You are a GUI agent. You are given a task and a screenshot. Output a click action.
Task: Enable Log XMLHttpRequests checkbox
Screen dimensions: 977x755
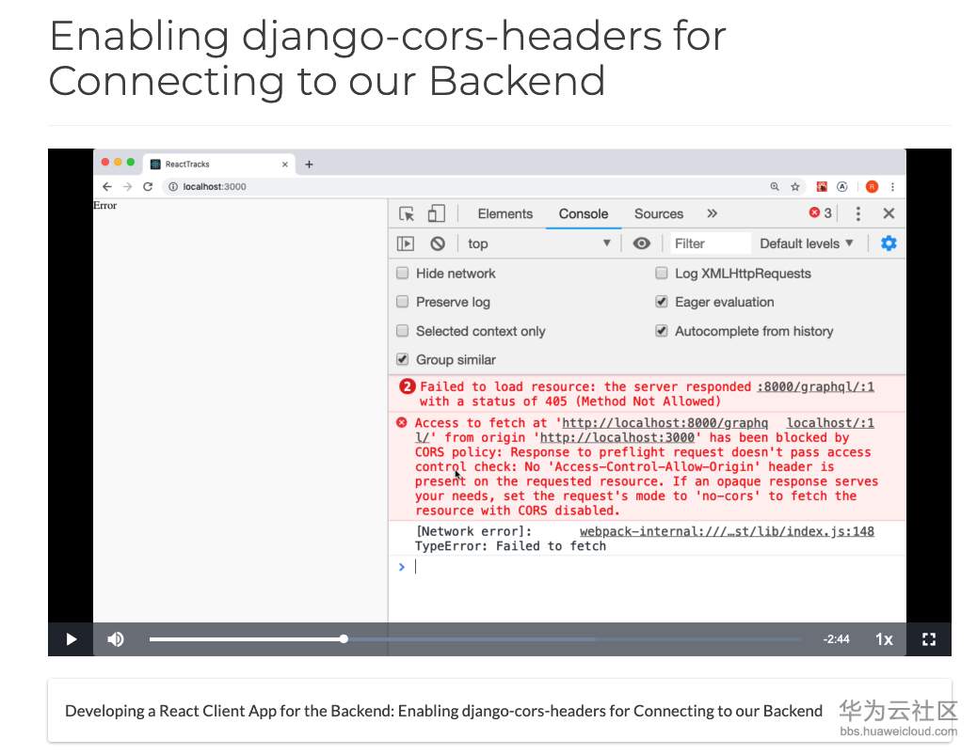662,274
